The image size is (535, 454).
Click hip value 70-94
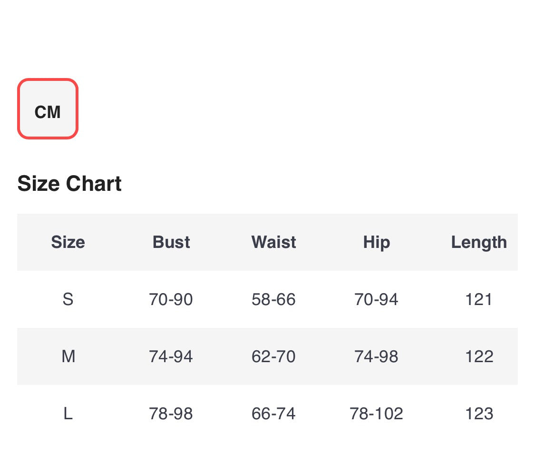[376, 299]
